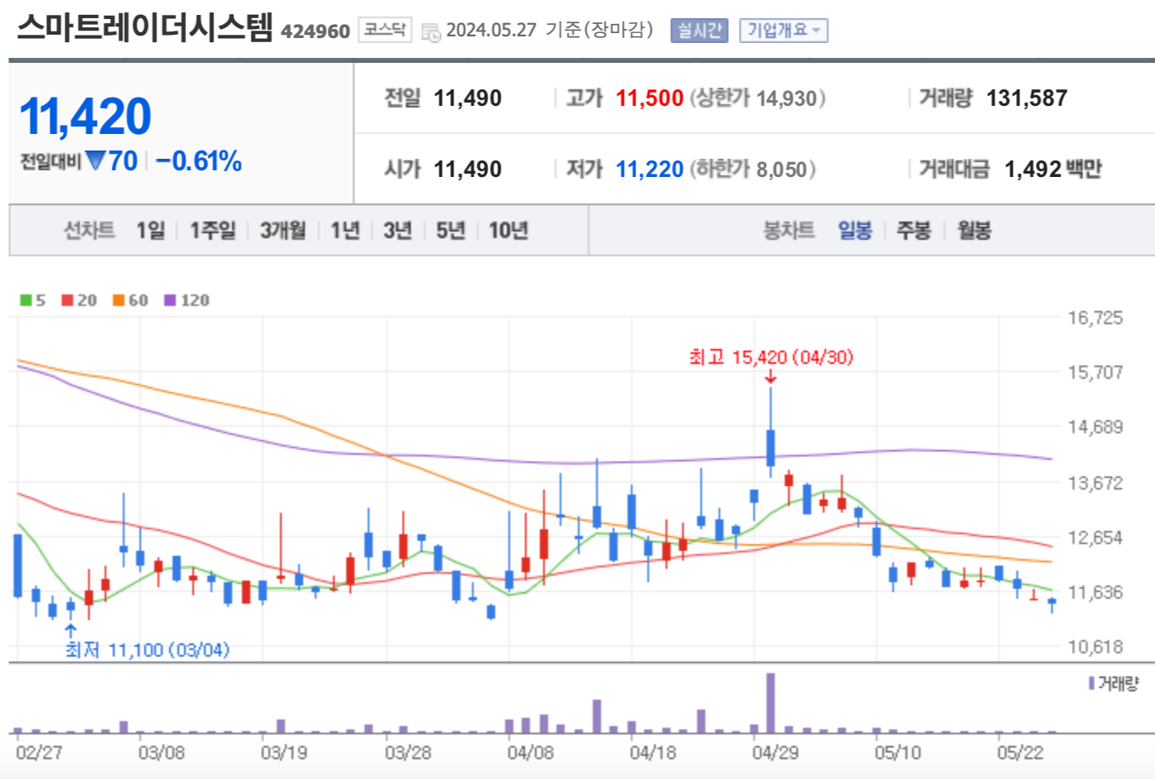
Task: Click the 선차트 label
Action: click(x=89, y=230)
